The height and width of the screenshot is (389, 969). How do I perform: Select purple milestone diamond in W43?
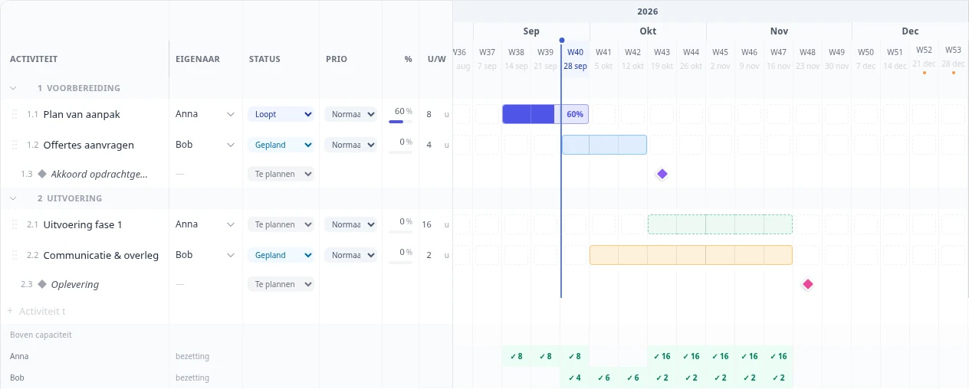coord(662,174)
